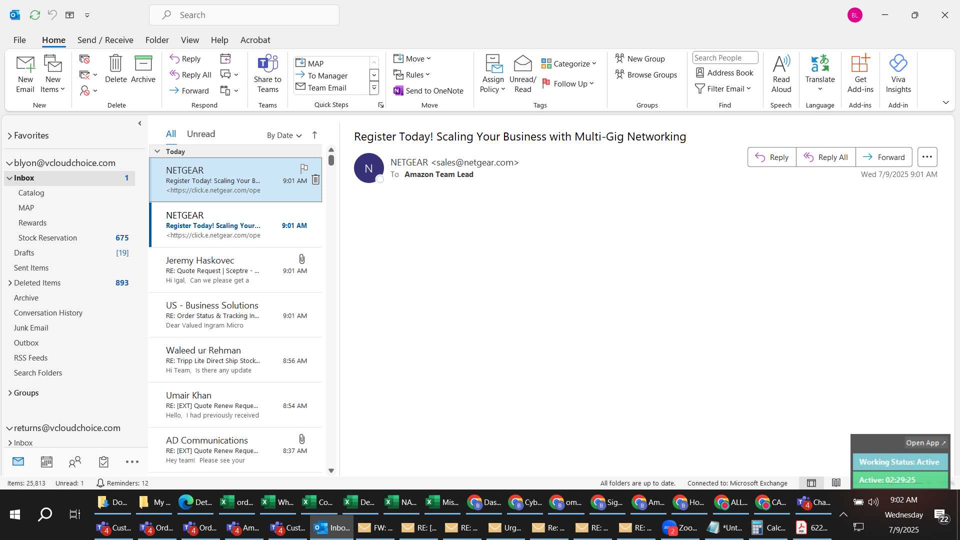The image size is (960, 540).
Task: Switch to Normal view in status bar
Action: tap(811, 483)
